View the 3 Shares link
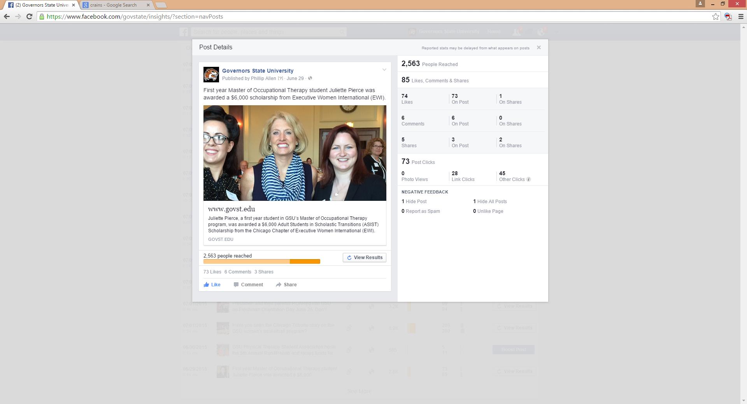747x404 pixels. [x=264, y=272]
